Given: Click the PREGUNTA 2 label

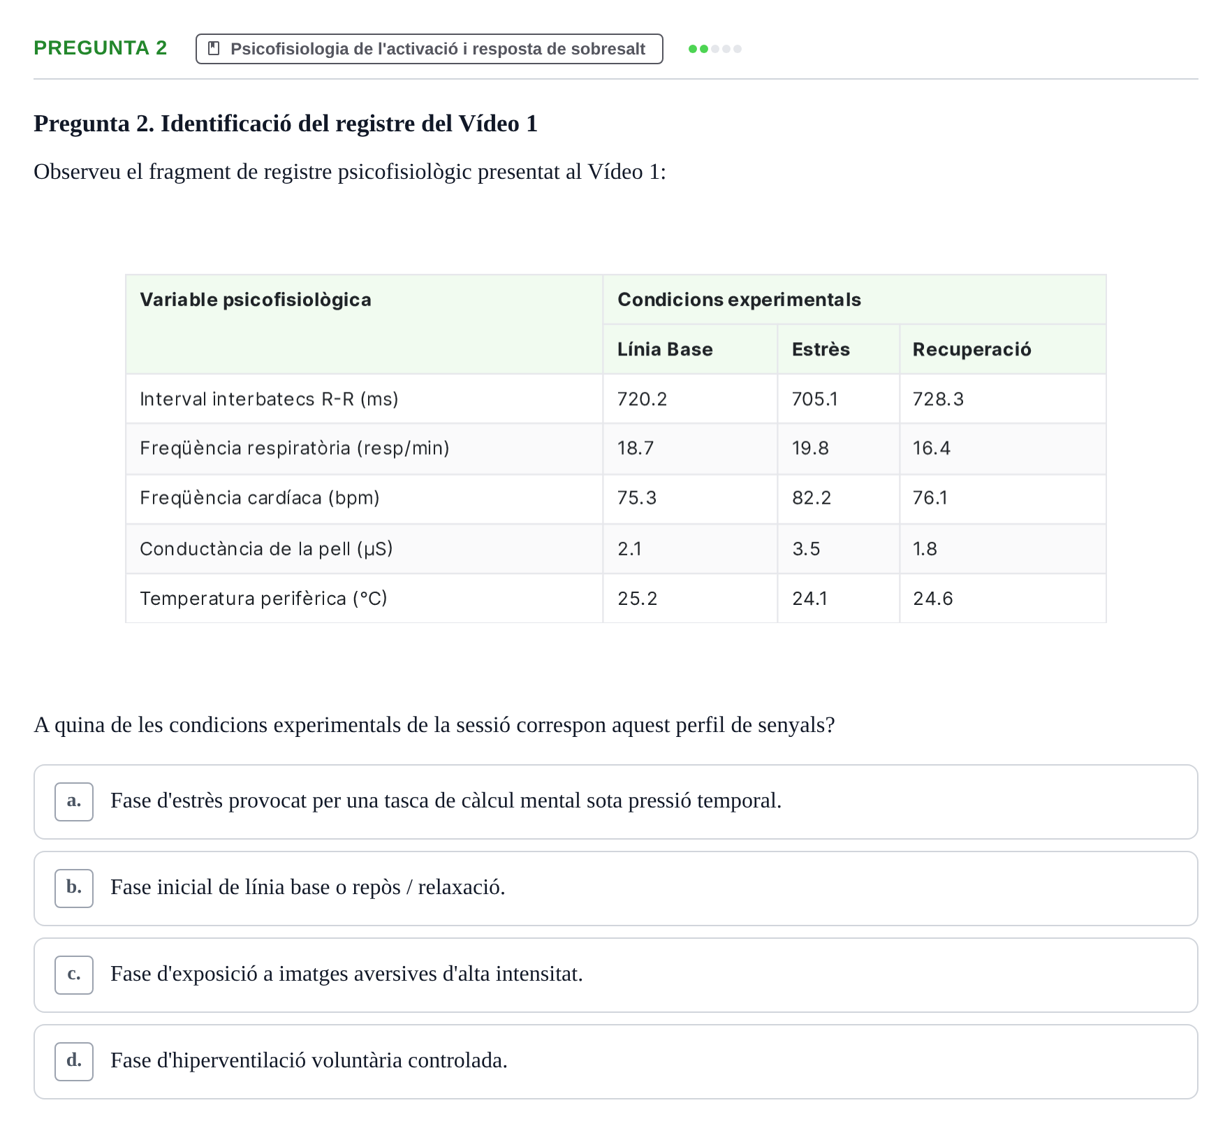Looking at the screenshot, I should (x=101, y=48).
